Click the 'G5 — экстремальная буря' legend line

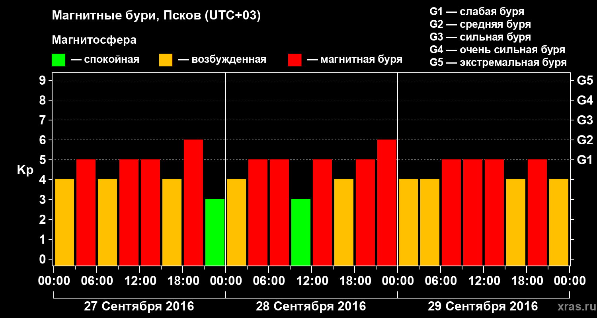[498, 62]
